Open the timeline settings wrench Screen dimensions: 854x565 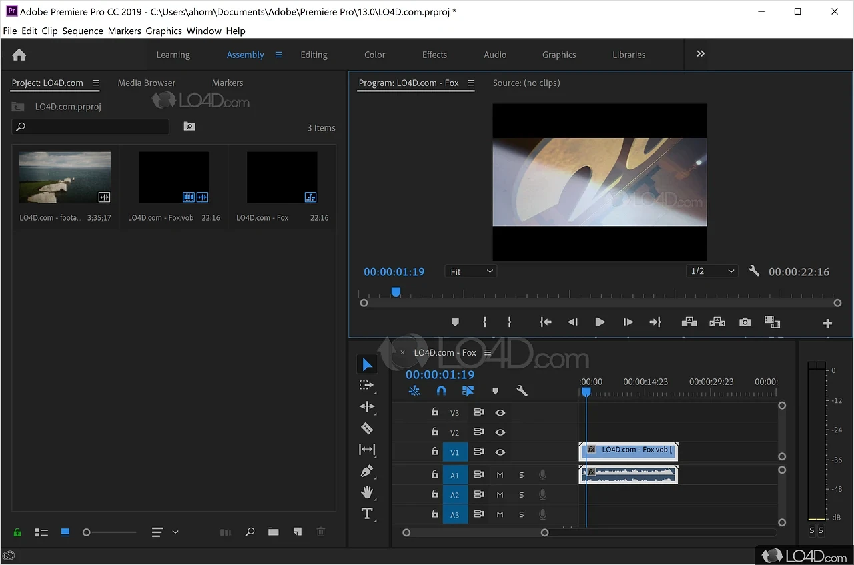[522, 390]
